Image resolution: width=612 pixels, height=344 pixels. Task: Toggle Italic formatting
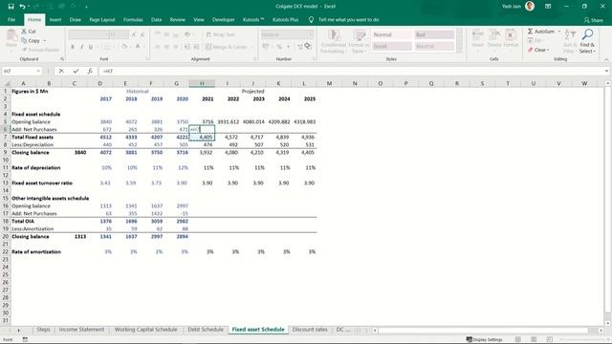pos(81,47)
